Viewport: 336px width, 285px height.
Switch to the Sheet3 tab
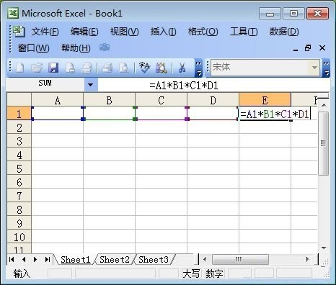[x=154, y=260]
